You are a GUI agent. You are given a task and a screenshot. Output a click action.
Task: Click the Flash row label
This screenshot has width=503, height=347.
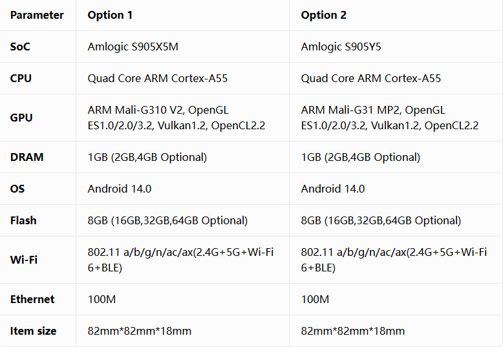click(x=23, y=220)
